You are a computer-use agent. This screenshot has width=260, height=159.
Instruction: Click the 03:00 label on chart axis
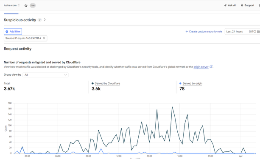tap(28, 156)
